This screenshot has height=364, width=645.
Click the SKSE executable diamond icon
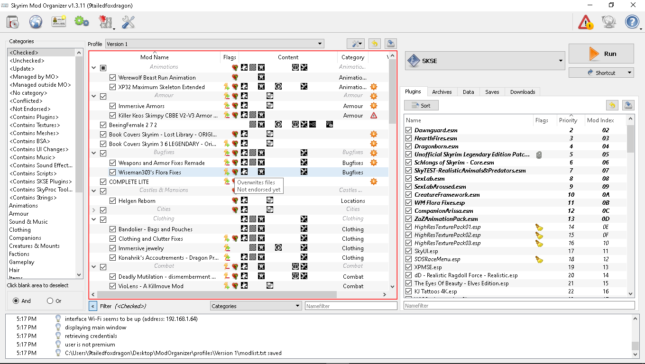tap(414, 61)
